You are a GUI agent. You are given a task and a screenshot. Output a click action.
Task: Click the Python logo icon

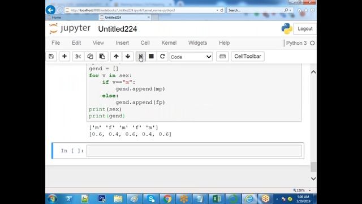(287, 29)
